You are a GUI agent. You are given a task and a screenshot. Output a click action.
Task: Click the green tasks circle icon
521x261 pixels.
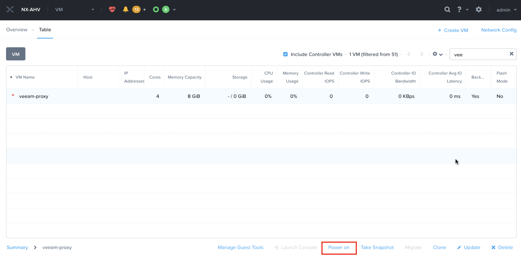[x=156, y=9]
